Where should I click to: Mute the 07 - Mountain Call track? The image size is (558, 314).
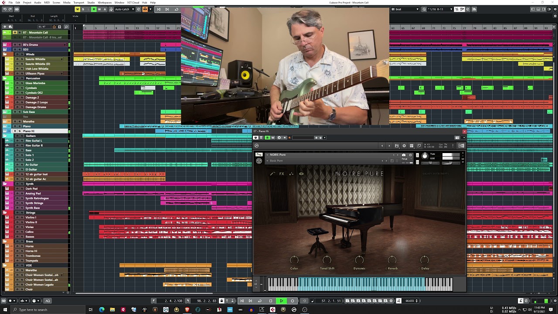(x=14, y=32)
